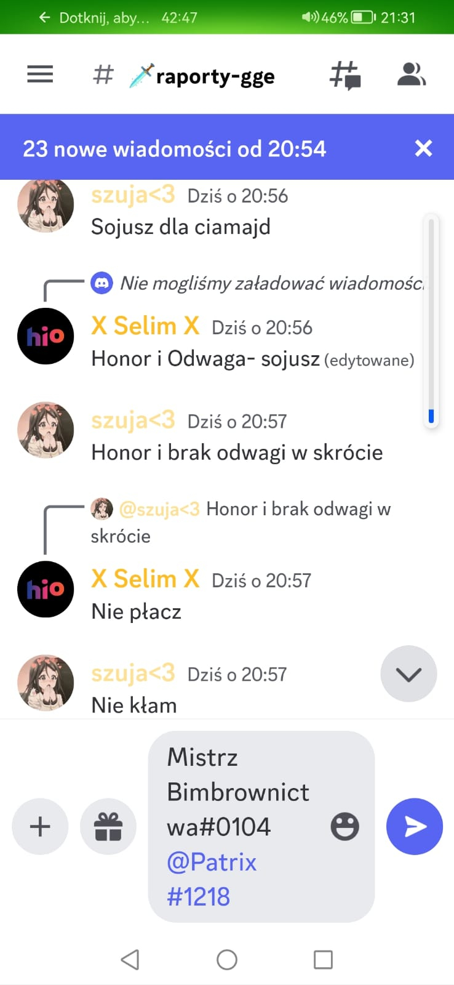Open the Android recent apps square
Image resolution: width=454 pixels, height=985 pixels.
[x=323, y=959]
